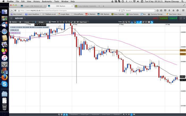Screen dimensions: 186x116
Task: Expand the SMA indicator label in pink
Action: (15, 33)
